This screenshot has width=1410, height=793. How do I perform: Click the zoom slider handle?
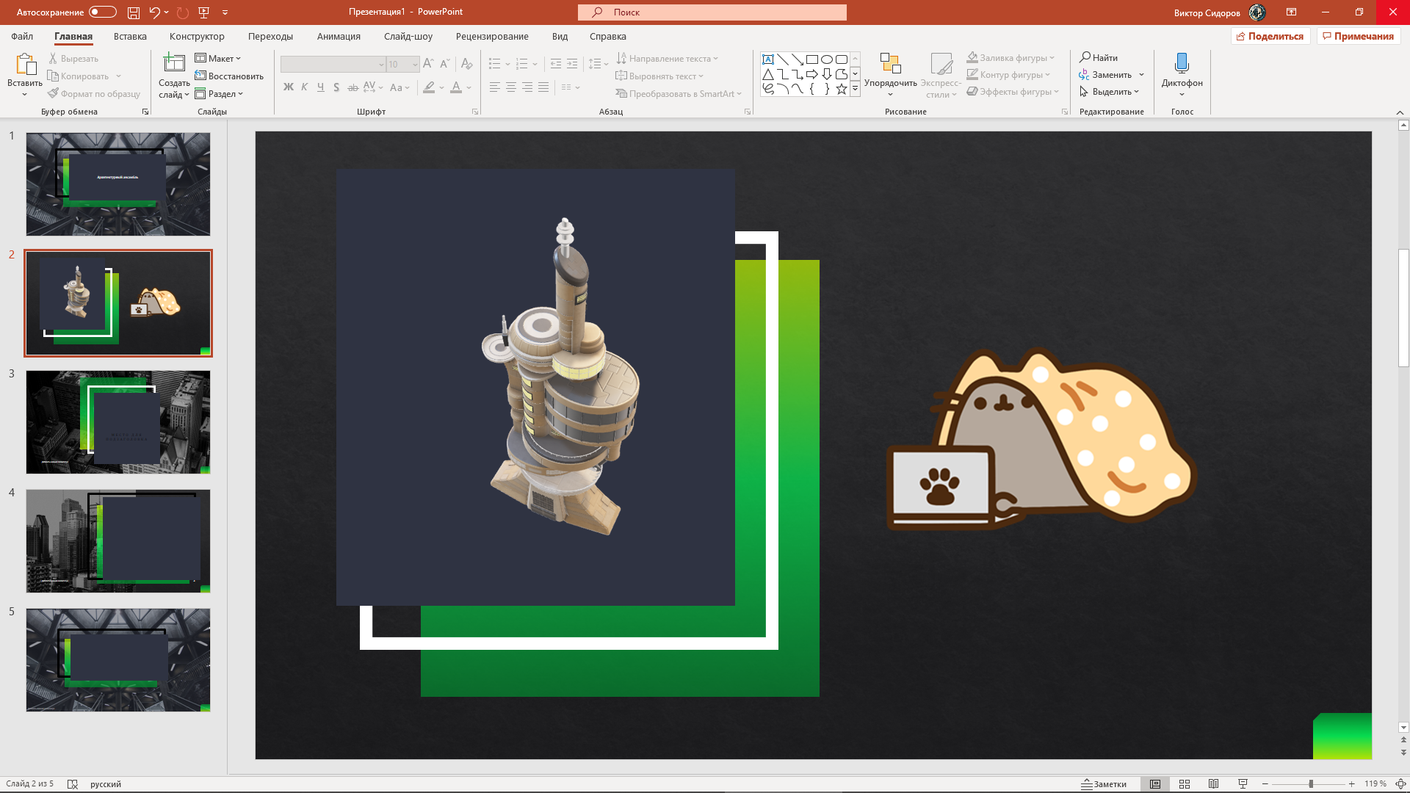click(1311, 784)
